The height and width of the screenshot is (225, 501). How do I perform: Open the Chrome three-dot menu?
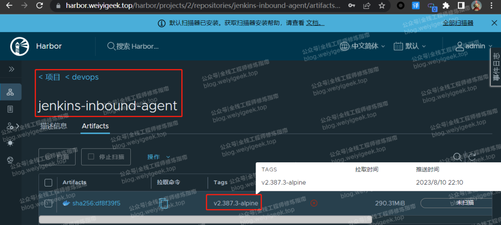pos(491,6)
